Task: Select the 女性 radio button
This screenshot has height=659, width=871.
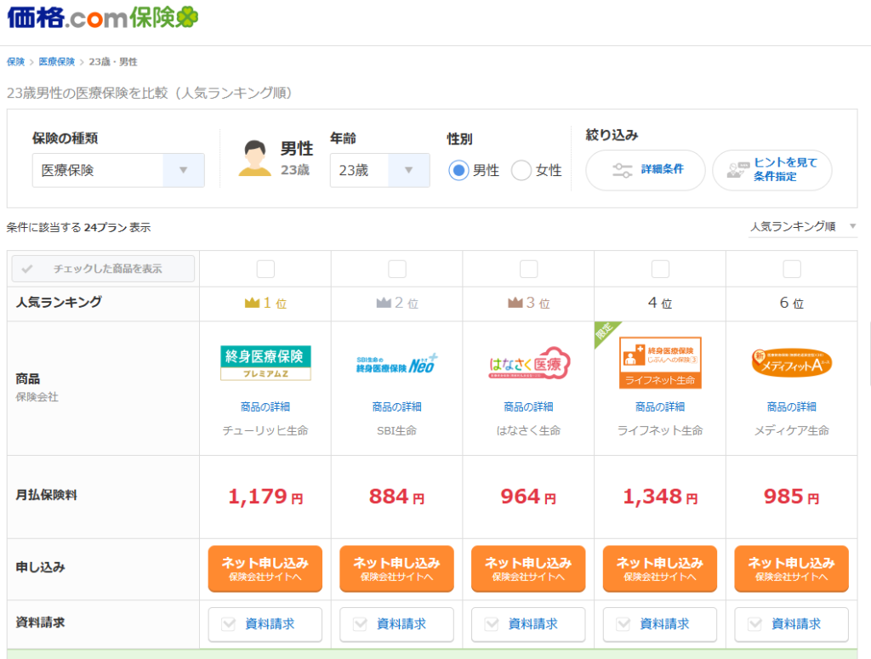Action: tap(521, 170)
